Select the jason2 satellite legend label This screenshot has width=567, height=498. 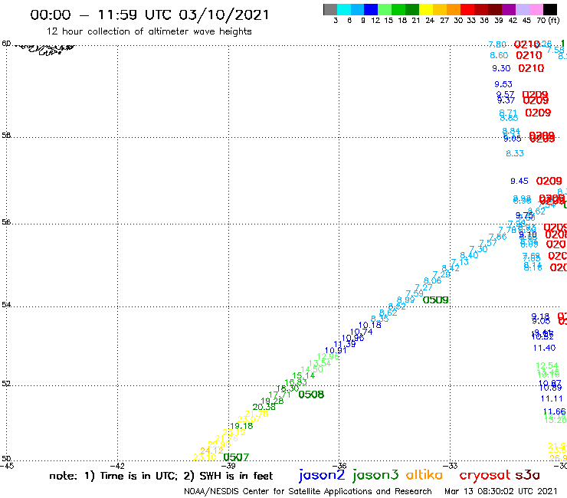click(x=322, y=475)
